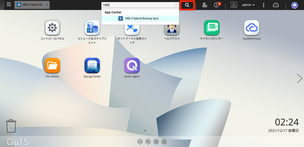Click the App Center heading in search results
This screenshot has height=147, width=304.
(113, 12)
